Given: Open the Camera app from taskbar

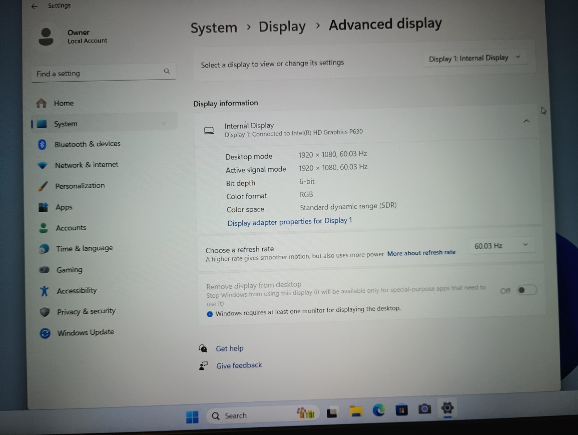Looking at the screenshot, I should coord(424,409).
